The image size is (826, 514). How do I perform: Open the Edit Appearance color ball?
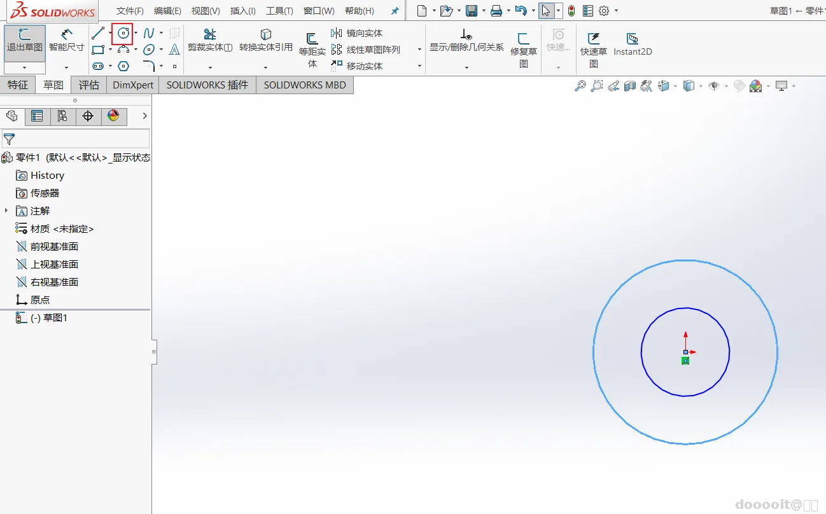[755, 86]
